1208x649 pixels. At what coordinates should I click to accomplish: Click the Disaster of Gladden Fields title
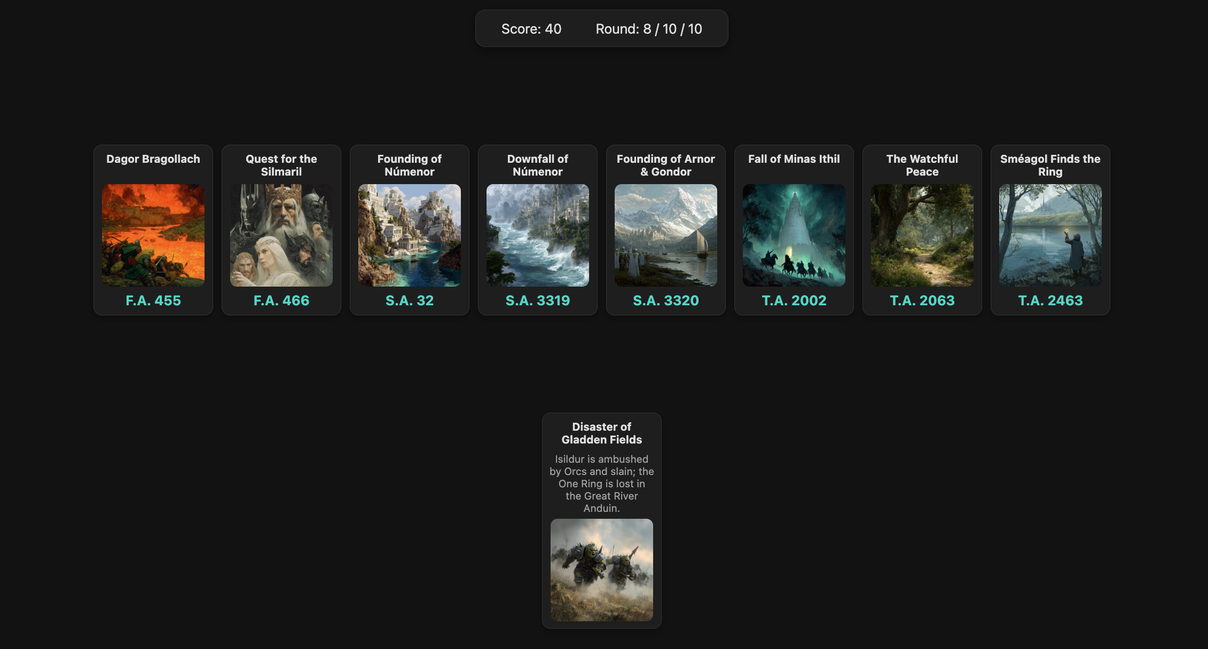click(x=602, y=433)
